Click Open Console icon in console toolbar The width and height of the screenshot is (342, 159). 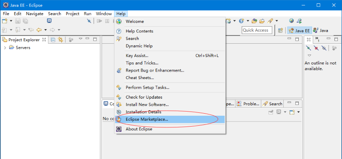pos(292,112)
